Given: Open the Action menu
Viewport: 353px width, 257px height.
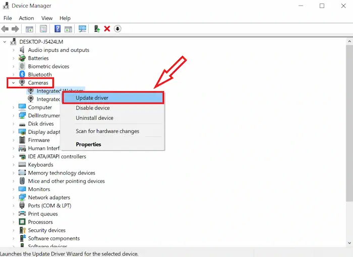Looking at the screenshot, I should pos(26,18).
